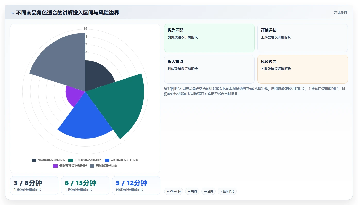Click 主推款建议讲解时长 text in 谨慎评估 card
The image size is (358, 205).
click(x=276, y=37)
